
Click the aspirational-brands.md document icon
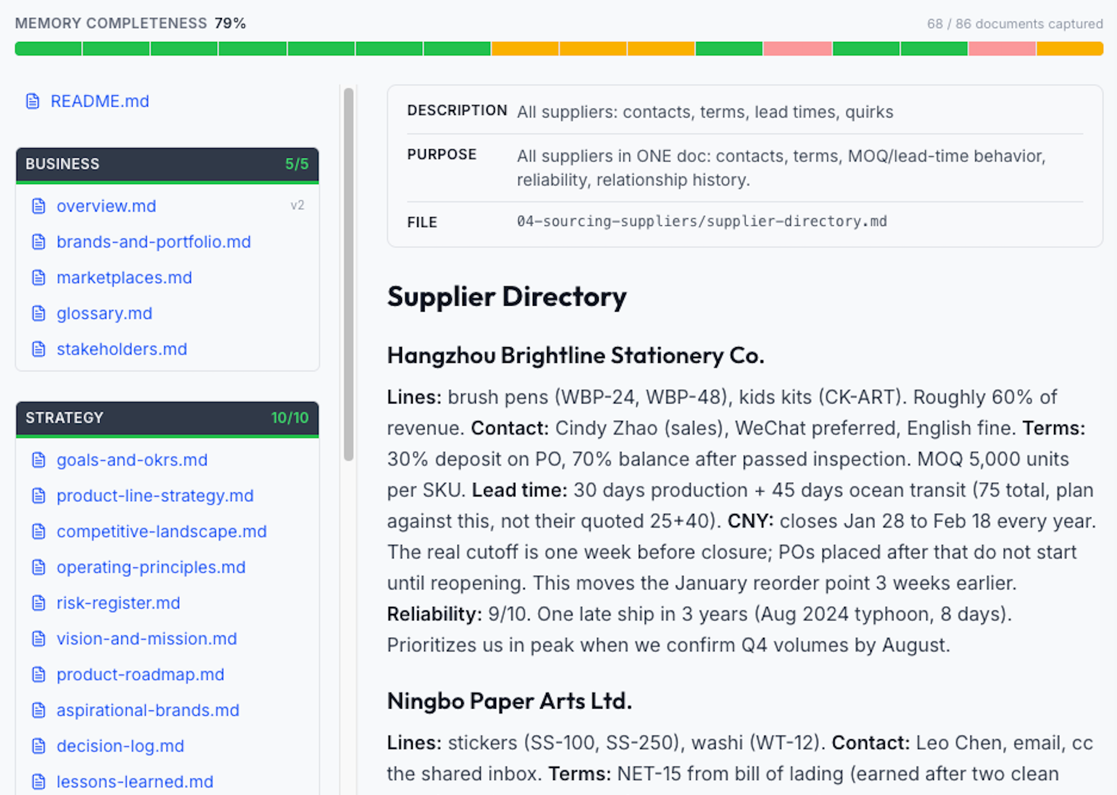click(38, 710)
